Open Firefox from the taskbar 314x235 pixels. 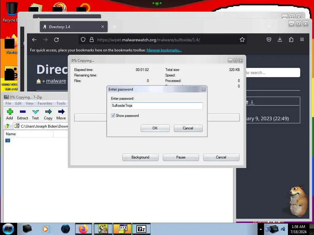(x=83, y=229)
